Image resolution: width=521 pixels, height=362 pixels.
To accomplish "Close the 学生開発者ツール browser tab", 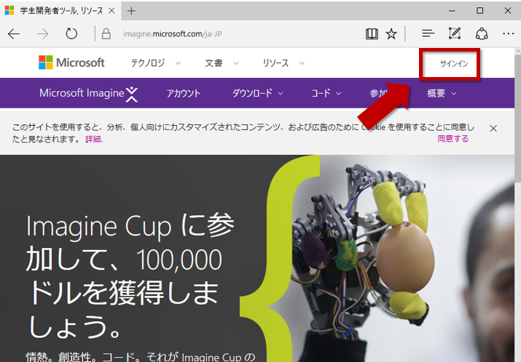I will [112, 11].
